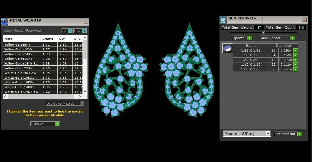
Task: Click the 1.22 X 1.22 size cell
Action: coord(250,50)
